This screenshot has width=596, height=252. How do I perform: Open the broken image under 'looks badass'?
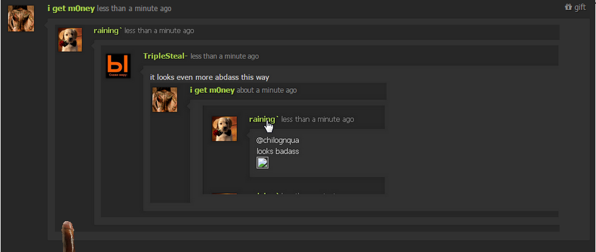262,163
